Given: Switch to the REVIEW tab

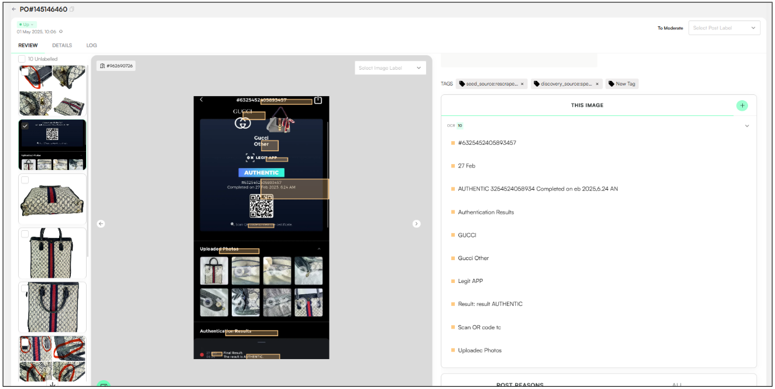Looking at the screenshot, I should [x=28, y=45].
